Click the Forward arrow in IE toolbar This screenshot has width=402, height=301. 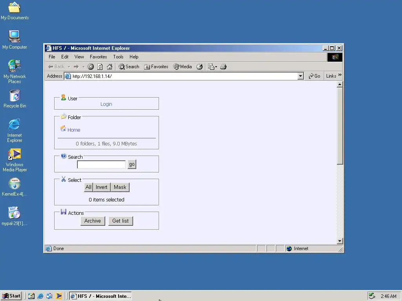click(x=76, y=67)
